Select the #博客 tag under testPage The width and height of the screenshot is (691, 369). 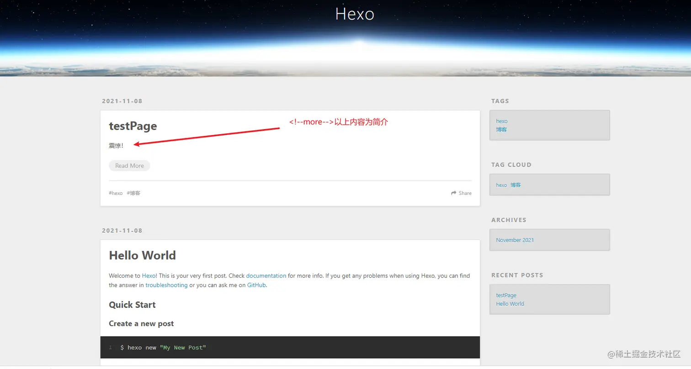tap(133, 193)
